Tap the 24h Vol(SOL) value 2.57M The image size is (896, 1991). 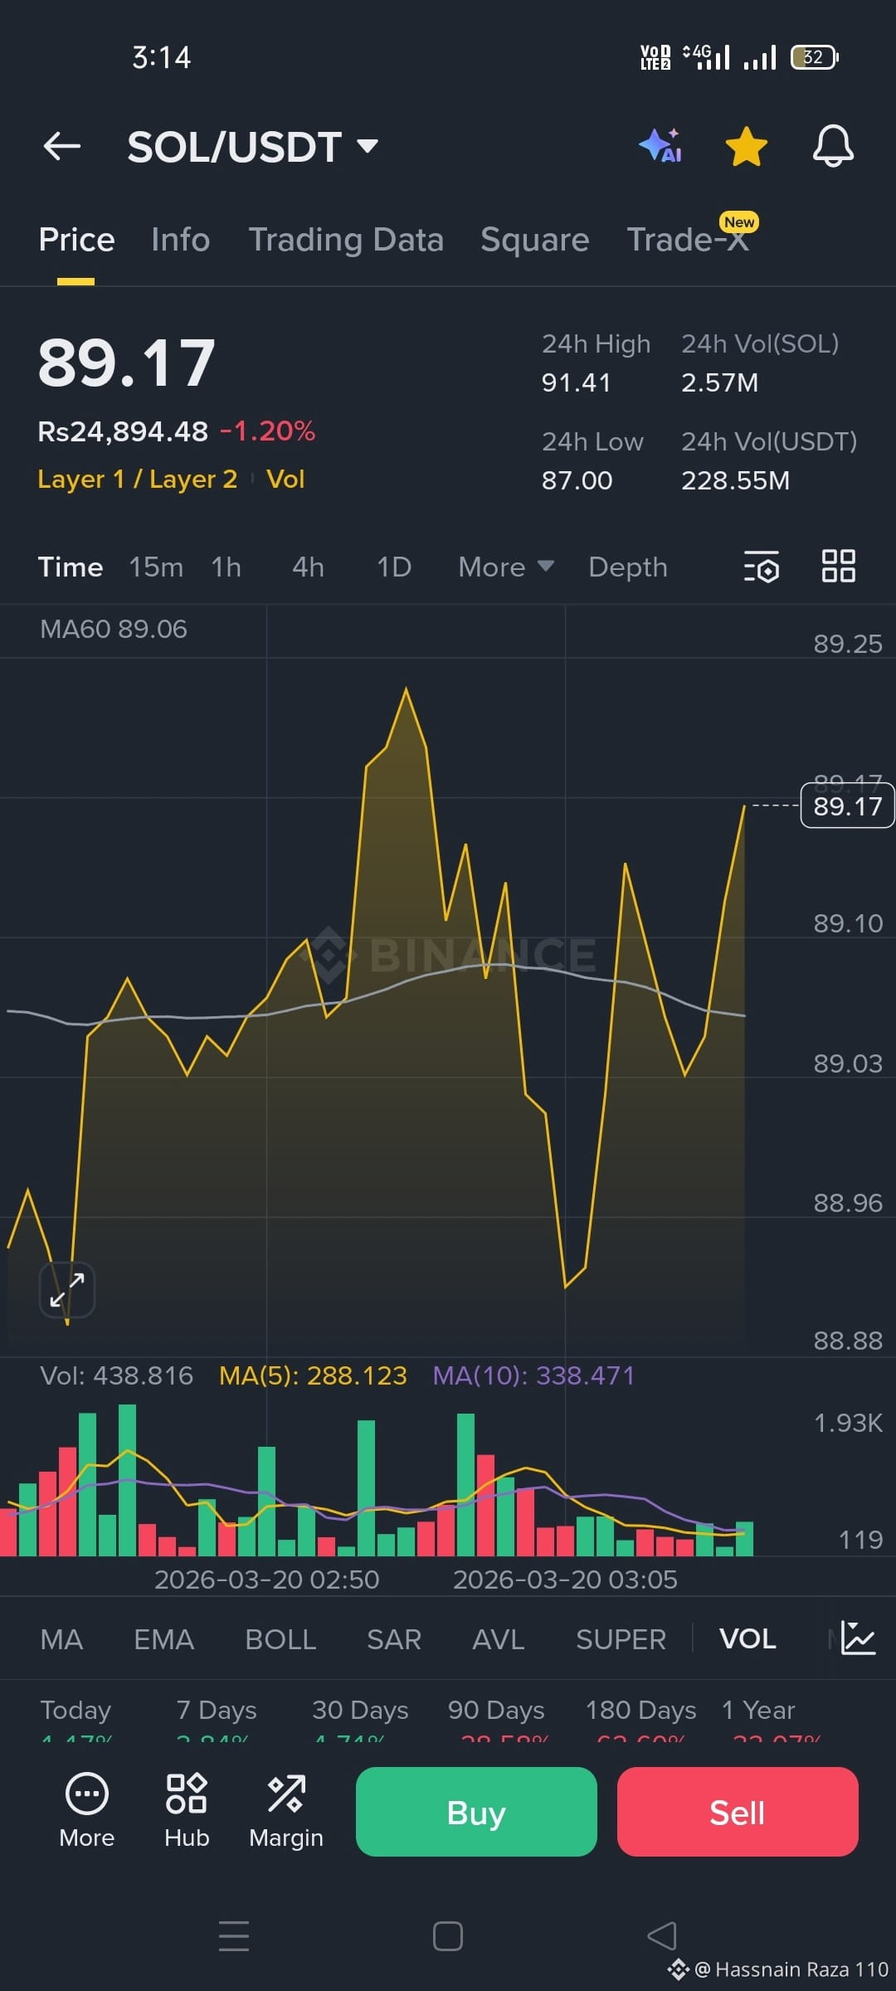pyautogui.click(x=719, y=382)
